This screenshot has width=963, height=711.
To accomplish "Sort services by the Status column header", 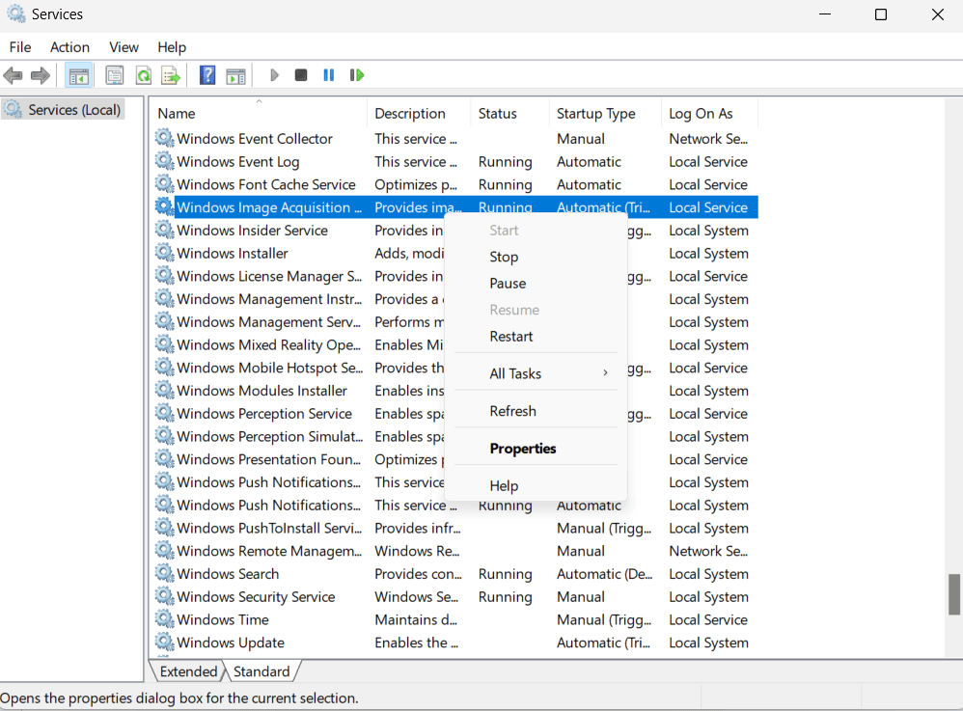I will (498, 113).
